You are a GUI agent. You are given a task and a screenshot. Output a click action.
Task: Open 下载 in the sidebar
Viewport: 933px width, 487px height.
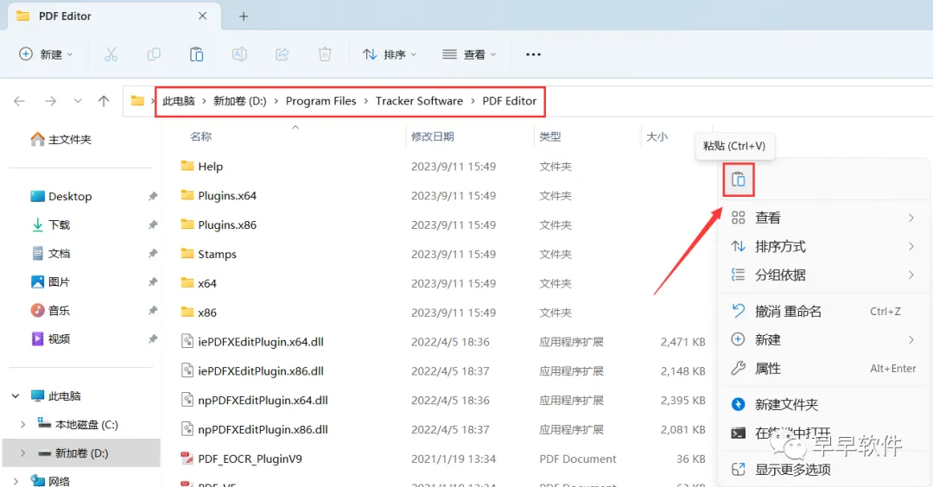(x=51, y=225)
